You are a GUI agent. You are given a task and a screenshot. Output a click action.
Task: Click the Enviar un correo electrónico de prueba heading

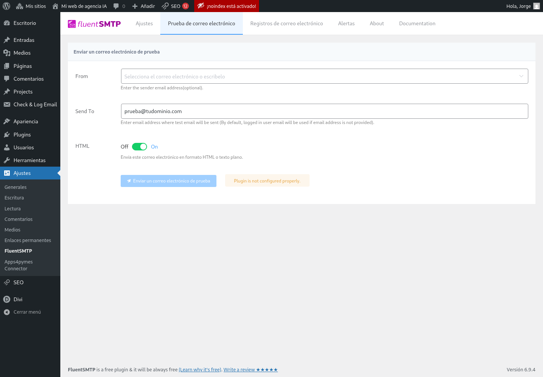[x=117, y=52]
